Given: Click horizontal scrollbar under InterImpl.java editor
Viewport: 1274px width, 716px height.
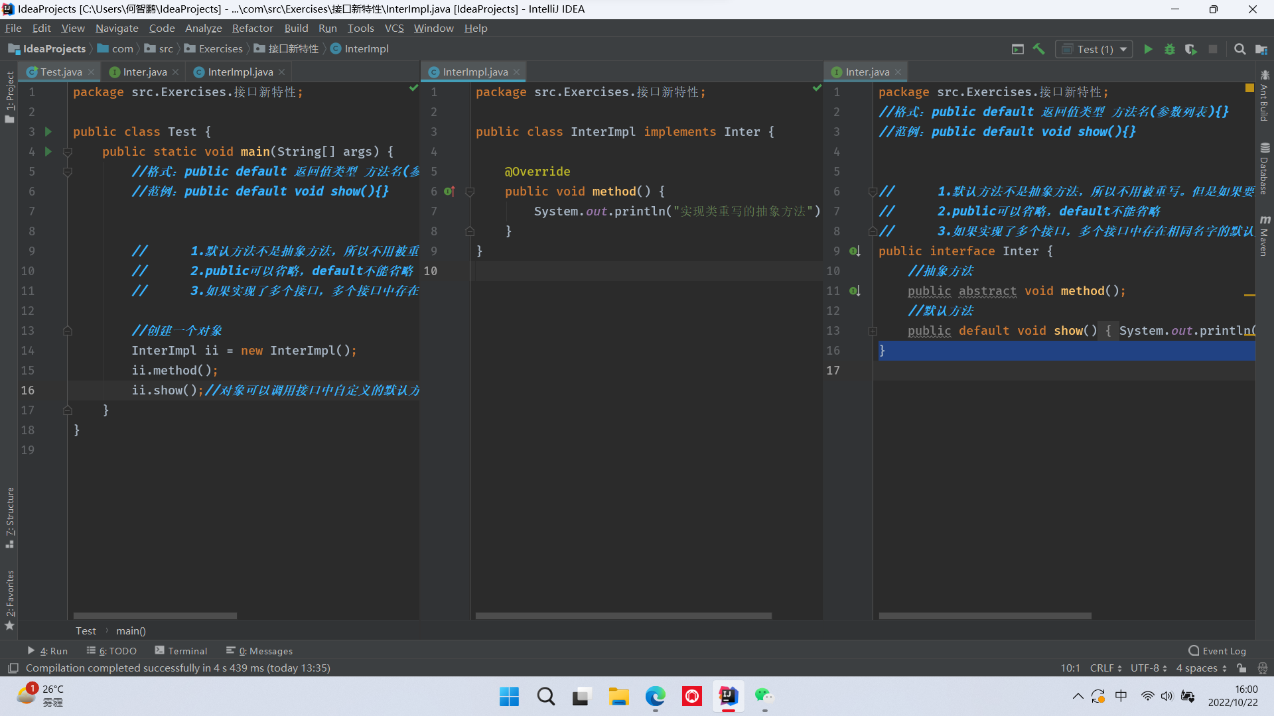Looking at the screenshot, I should pos(623,616).
